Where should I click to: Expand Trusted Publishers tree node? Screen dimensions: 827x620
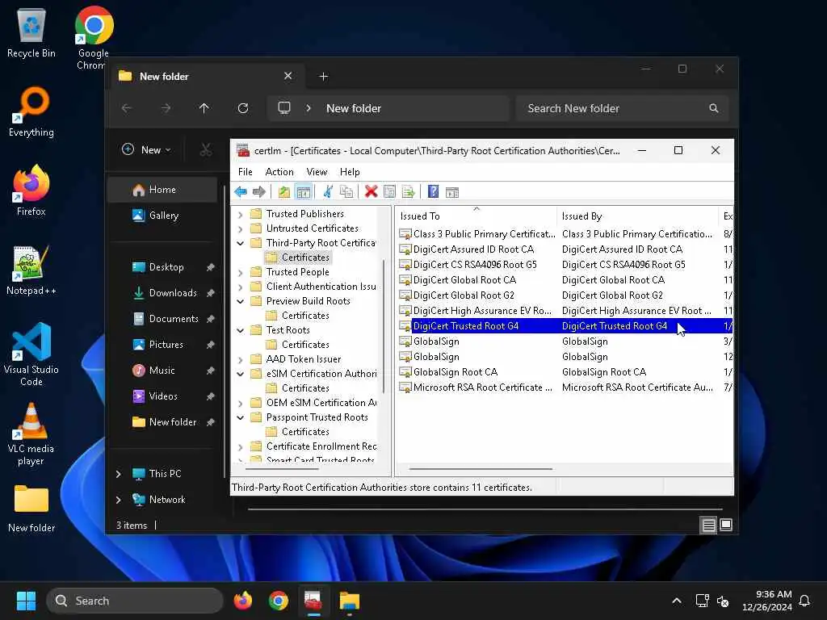tap(241, 214)
